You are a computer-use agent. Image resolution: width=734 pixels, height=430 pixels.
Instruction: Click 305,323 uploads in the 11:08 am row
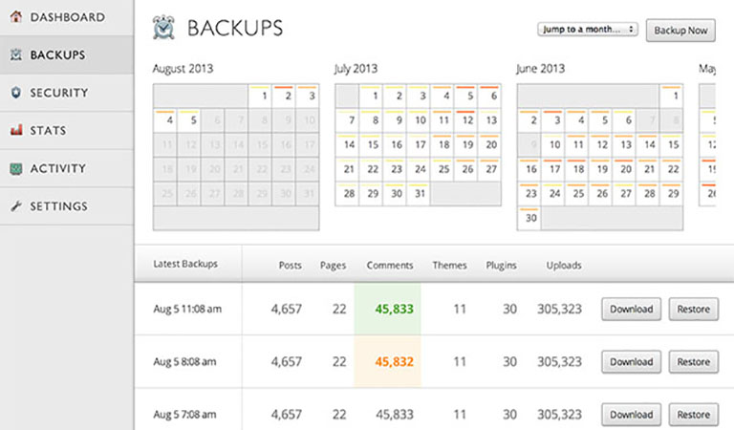coord(559,309)
